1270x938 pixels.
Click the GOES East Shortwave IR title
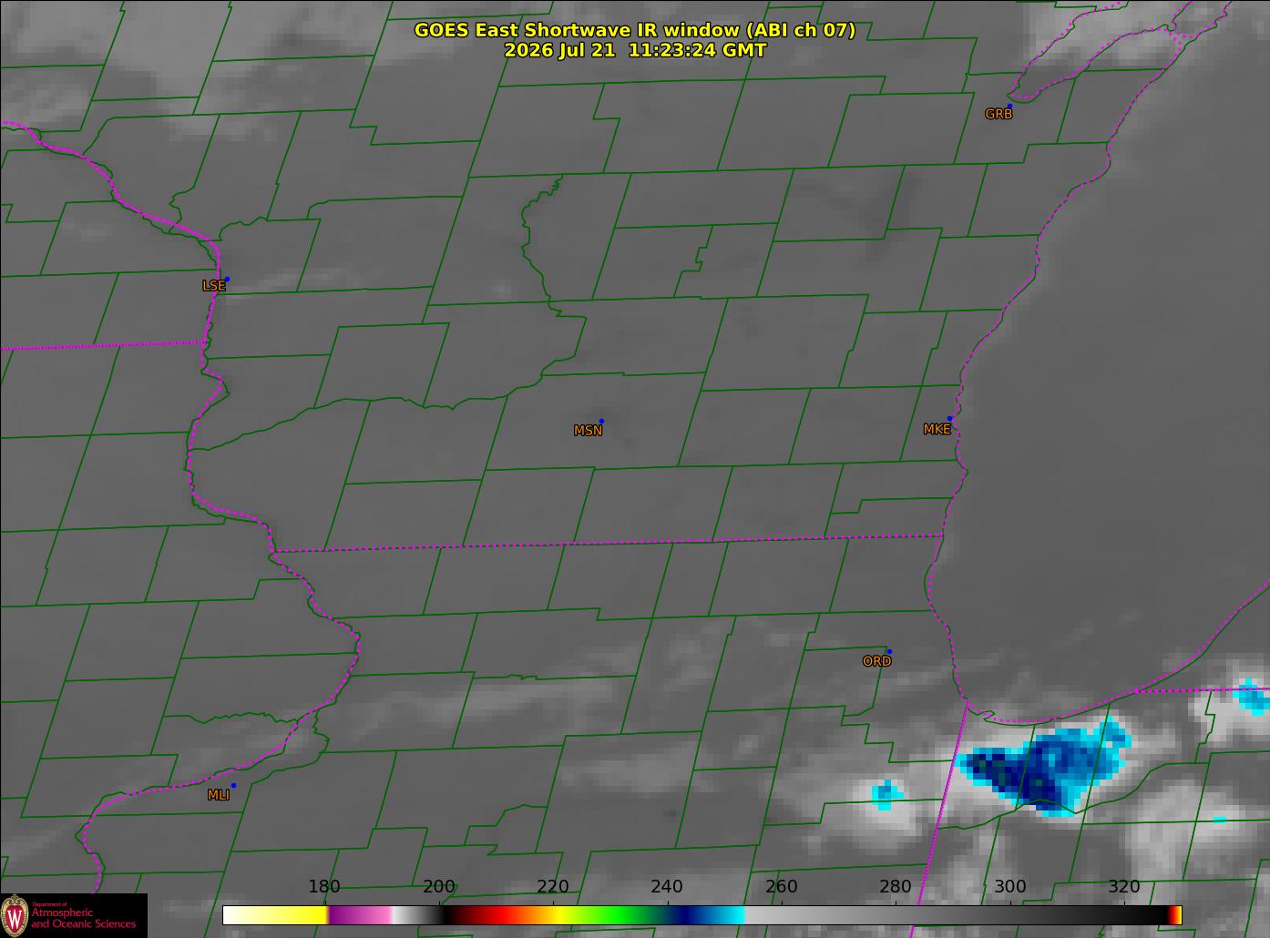tap(635, 30)
